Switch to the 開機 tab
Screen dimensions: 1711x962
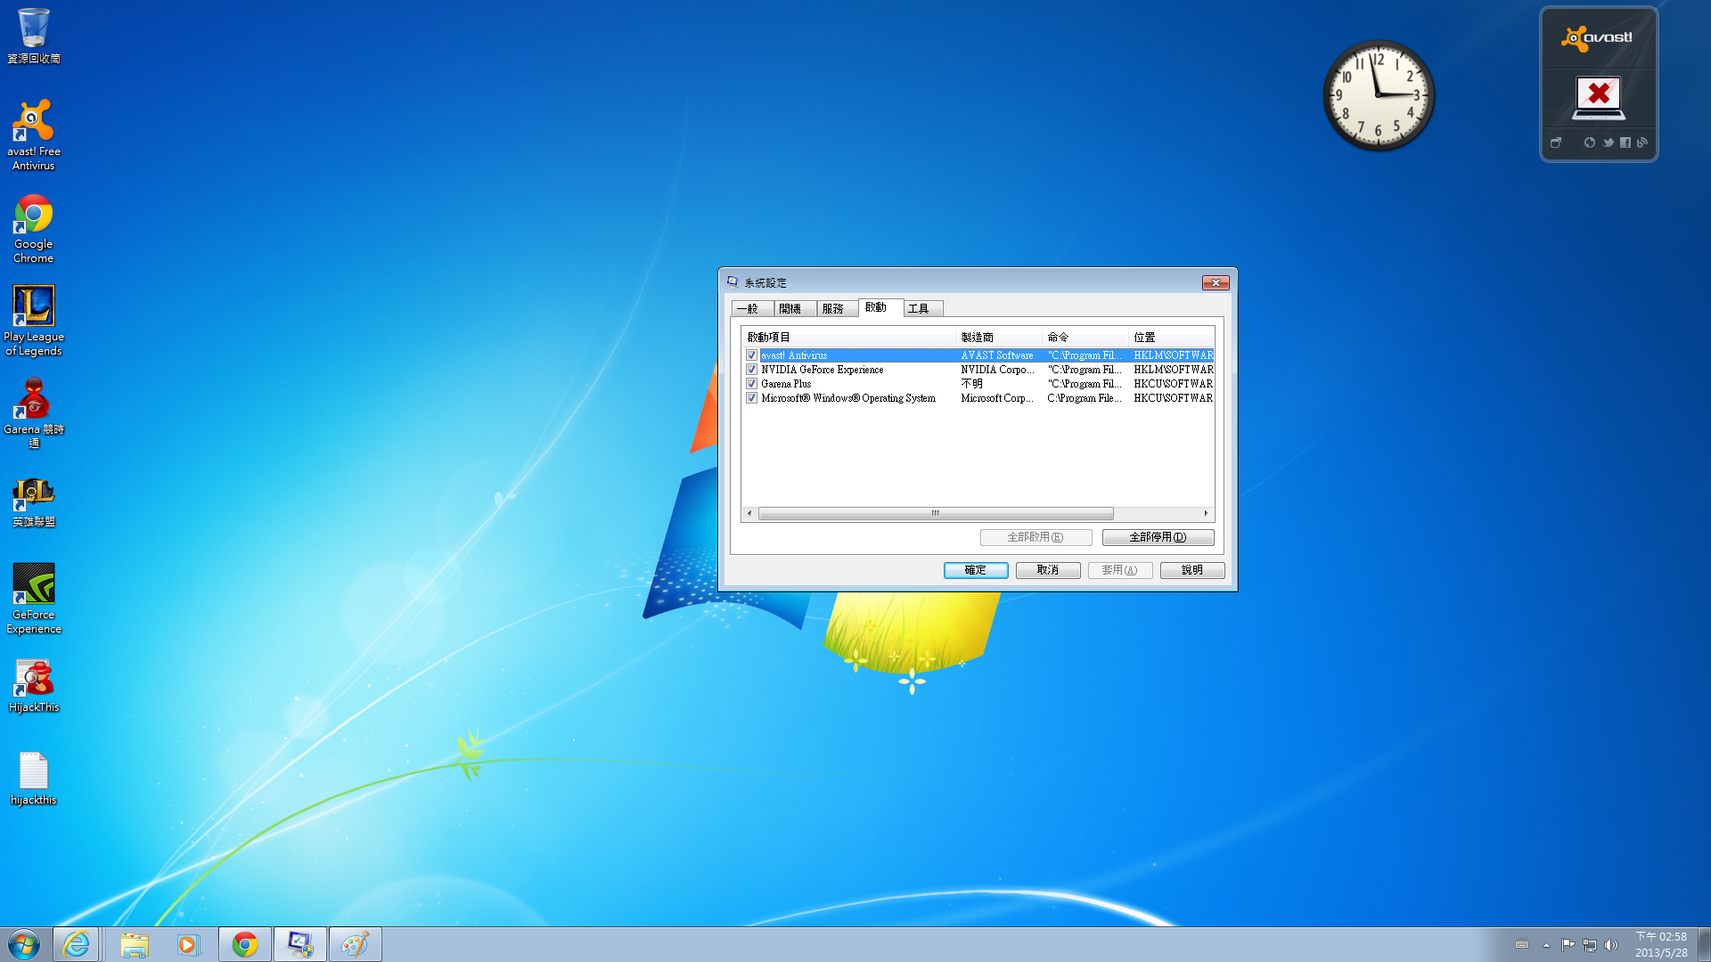tap(795, 309)
